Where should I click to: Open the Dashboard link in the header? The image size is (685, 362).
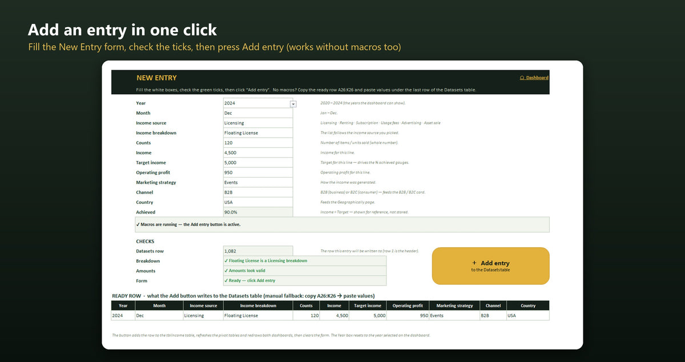(534, 78)
